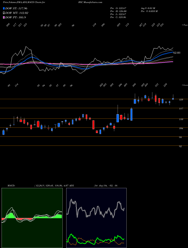Click the last blue candlestick near 123
The width and height of the screenshot is (188, 248).
coord(173,99)
